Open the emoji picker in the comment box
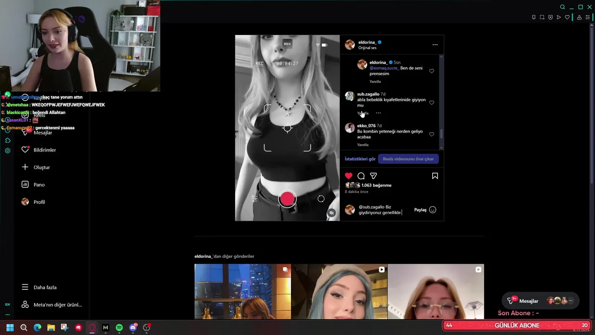This screenshot has height=335, width=595. [433, 210]
